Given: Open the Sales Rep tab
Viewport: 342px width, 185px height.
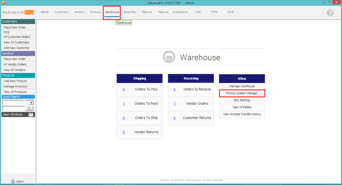Looking at the screenshot, I should [x=130, y=12].
